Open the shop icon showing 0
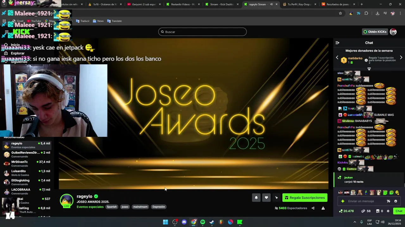The image size is (405, 227). click(379, 211)
